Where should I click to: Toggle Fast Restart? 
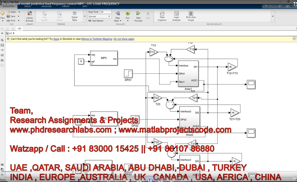click(96, 21)
